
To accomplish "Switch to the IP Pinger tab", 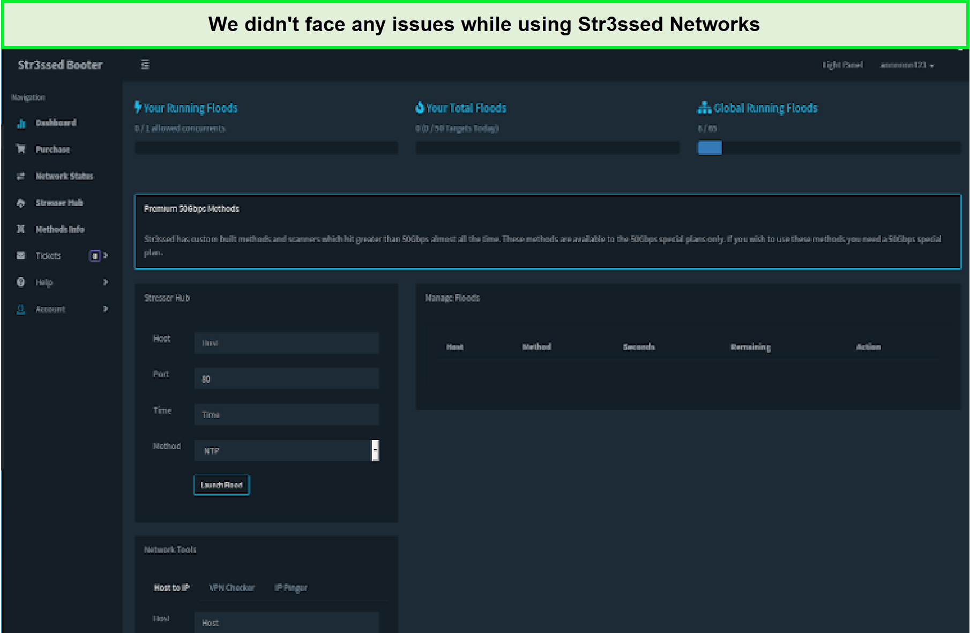I will coord(290,588).
